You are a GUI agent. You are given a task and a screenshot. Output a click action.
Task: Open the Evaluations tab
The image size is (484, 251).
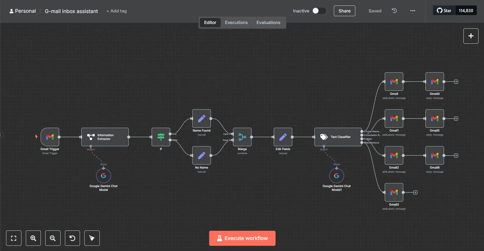tap(268, 23)
